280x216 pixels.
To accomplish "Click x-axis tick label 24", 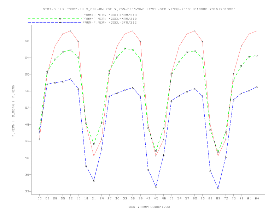I will (x=101, y=198).
